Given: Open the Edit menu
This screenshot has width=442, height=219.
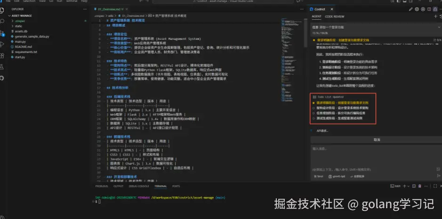Looking at the screenshot, I should (16, 1).
